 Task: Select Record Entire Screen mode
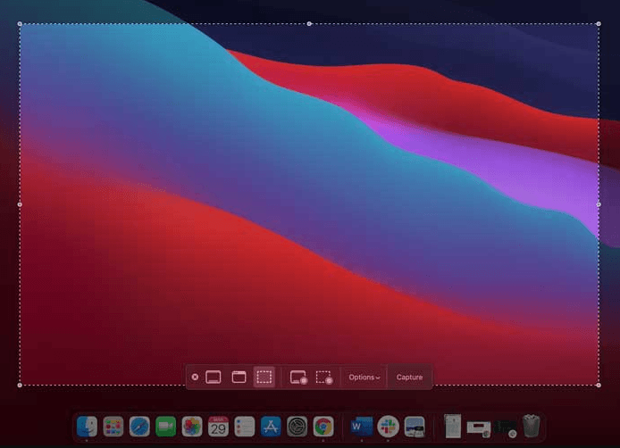point(298,377)
